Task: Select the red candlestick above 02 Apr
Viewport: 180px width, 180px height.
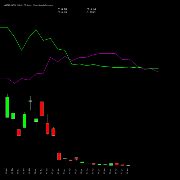Action: [x=42, y=109]
